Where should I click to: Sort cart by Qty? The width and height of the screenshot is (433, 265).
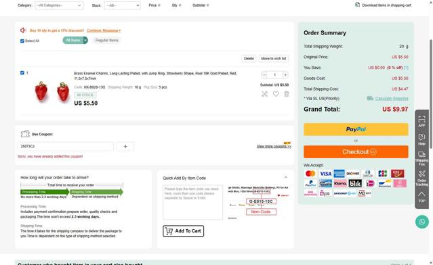pyautogui.click(x=176, y=5)
